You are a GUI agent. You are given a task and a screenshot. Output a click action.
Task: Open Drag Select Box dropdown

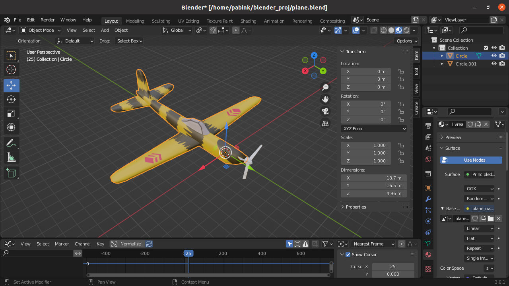pyautogui.click(x=129, y=41)
